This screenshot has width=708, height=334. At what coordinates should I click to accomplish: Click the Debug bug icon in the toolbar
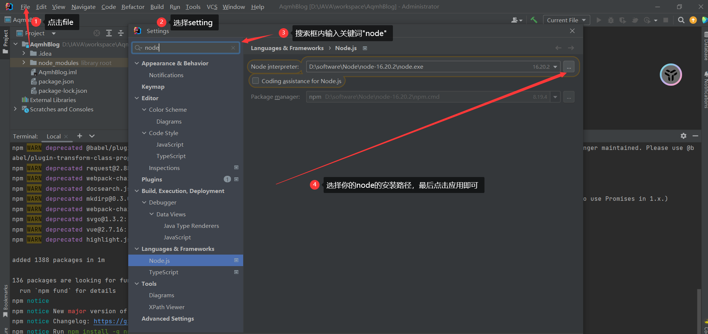pos(611,20)
